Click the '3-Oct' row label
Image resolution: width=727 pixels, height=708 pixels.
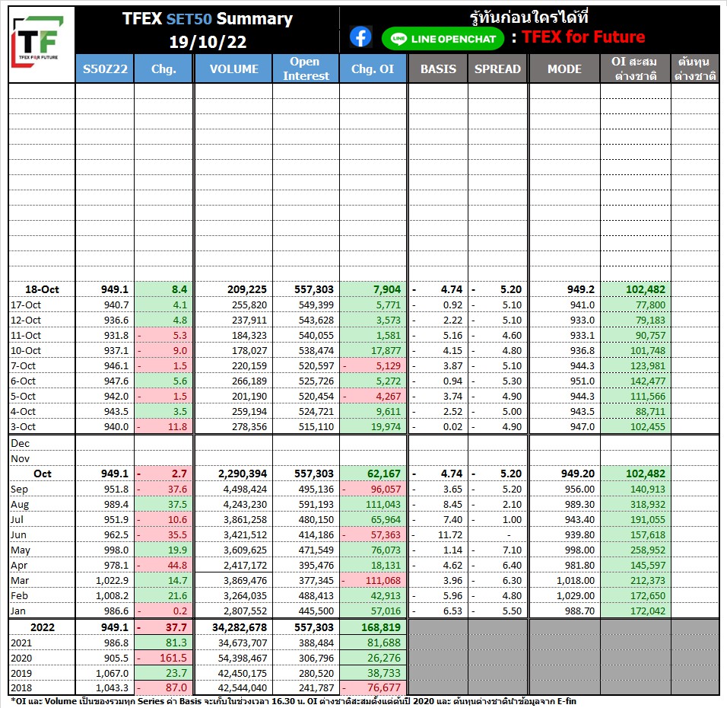[x=23, y=426]
